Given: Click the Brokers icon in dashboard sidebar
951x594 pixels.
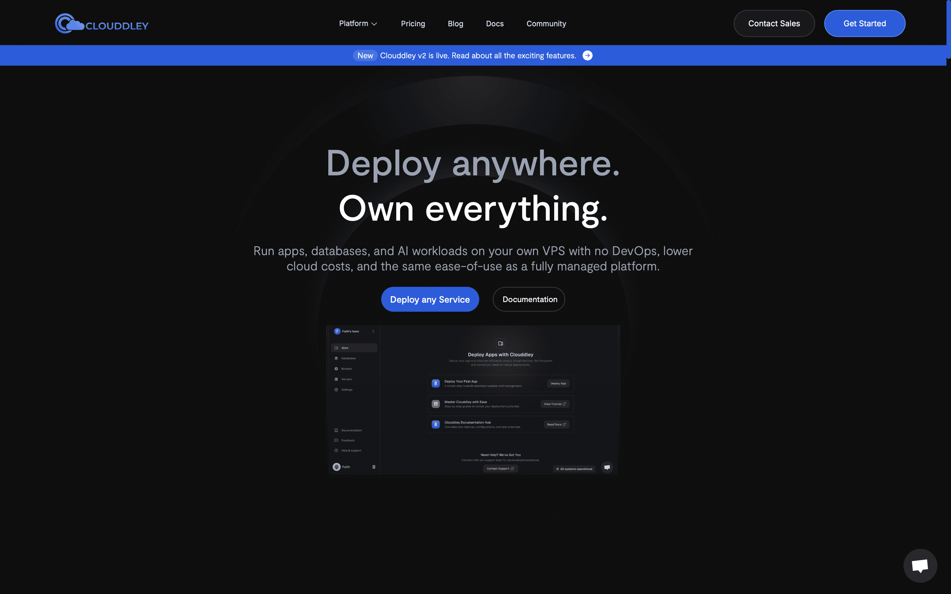Looking at the screenshot, I should coord(336,369).
